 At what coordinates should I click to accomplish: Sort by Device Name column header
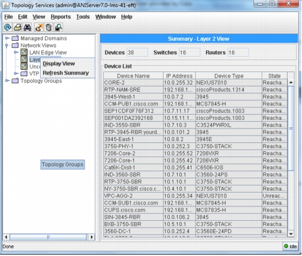(133, 76)
